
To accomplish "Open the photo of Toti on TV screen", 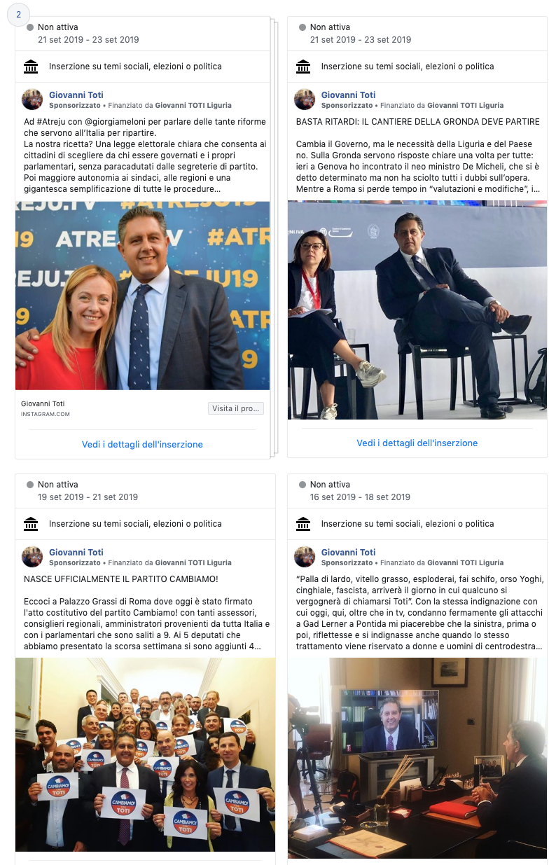I will click(x=417, y=758).
